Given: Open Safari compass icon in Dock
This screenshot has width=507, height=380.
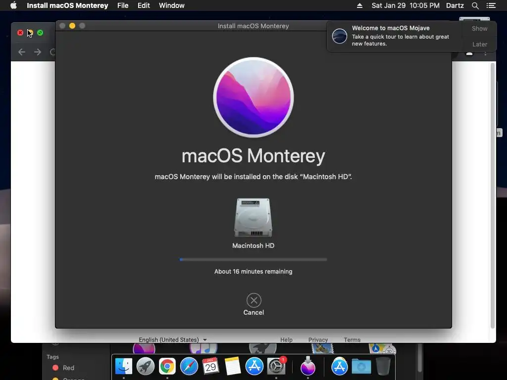Looking at the screenshot, I should point(189,367).
